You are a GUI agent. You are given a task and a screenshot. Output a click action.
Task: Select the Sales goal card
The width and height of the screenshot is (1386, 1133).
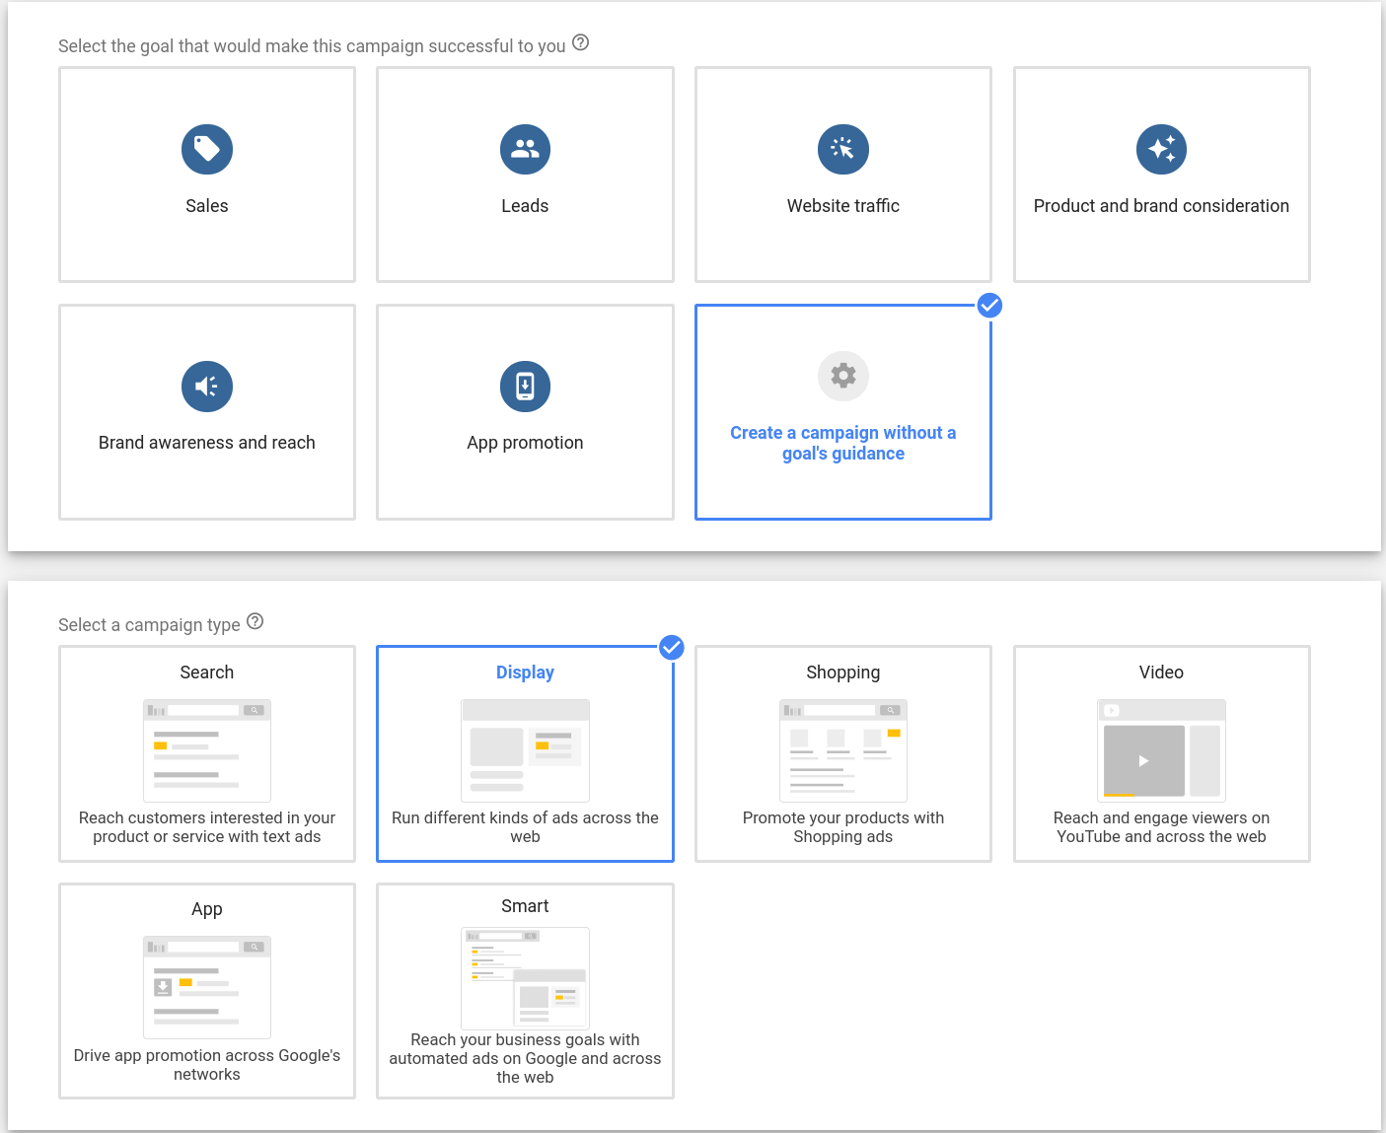point(206,175)
